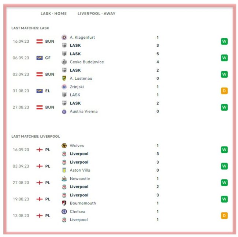238x237 pixels.
Task: Switch to the LASK - HOME tab
Action: point(53,14)
